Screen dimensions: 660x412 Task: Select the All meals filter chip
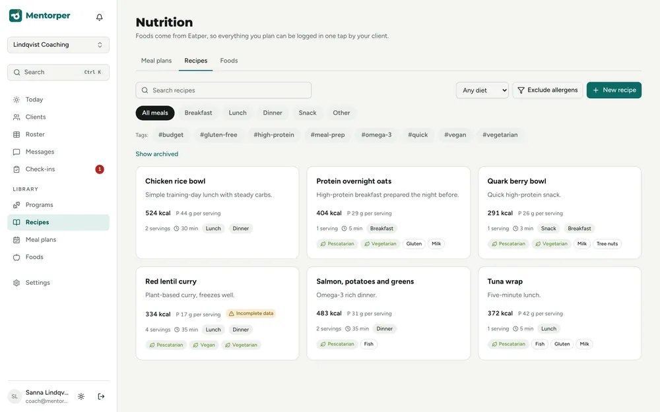point(155,113)
